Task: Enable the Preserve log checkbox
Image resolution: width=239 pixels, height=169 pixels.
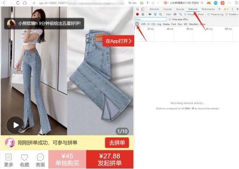Action: tap(208, 14)
